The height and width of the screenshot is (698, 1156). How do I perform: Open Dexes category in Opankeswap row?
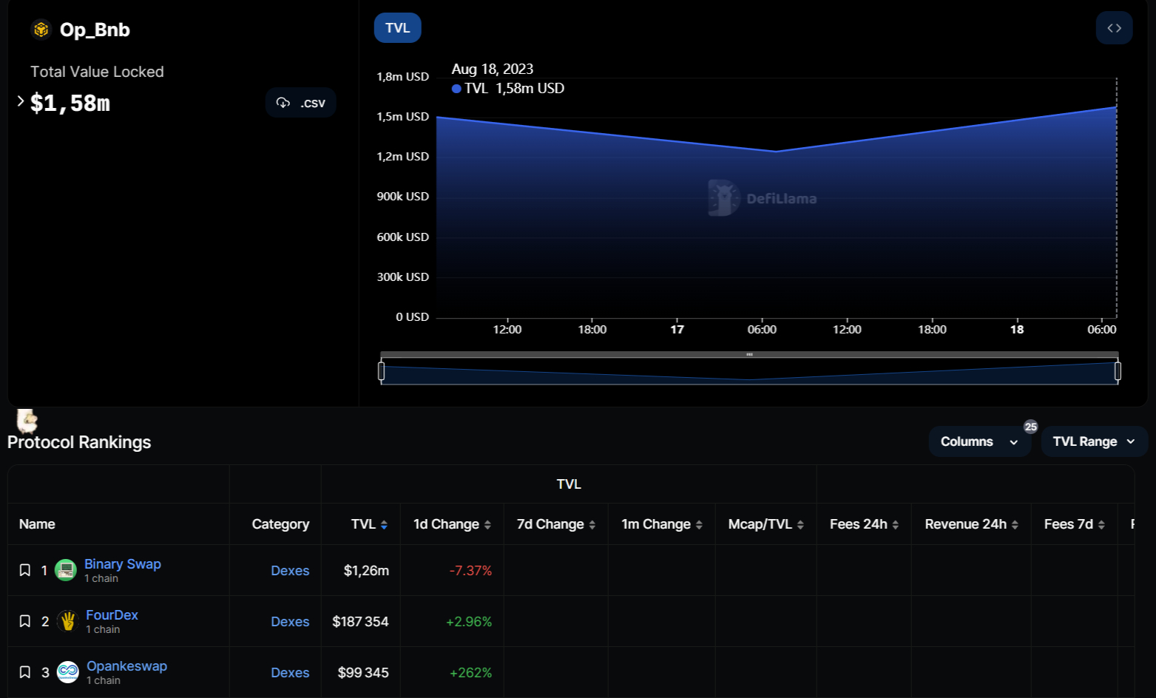290,673
